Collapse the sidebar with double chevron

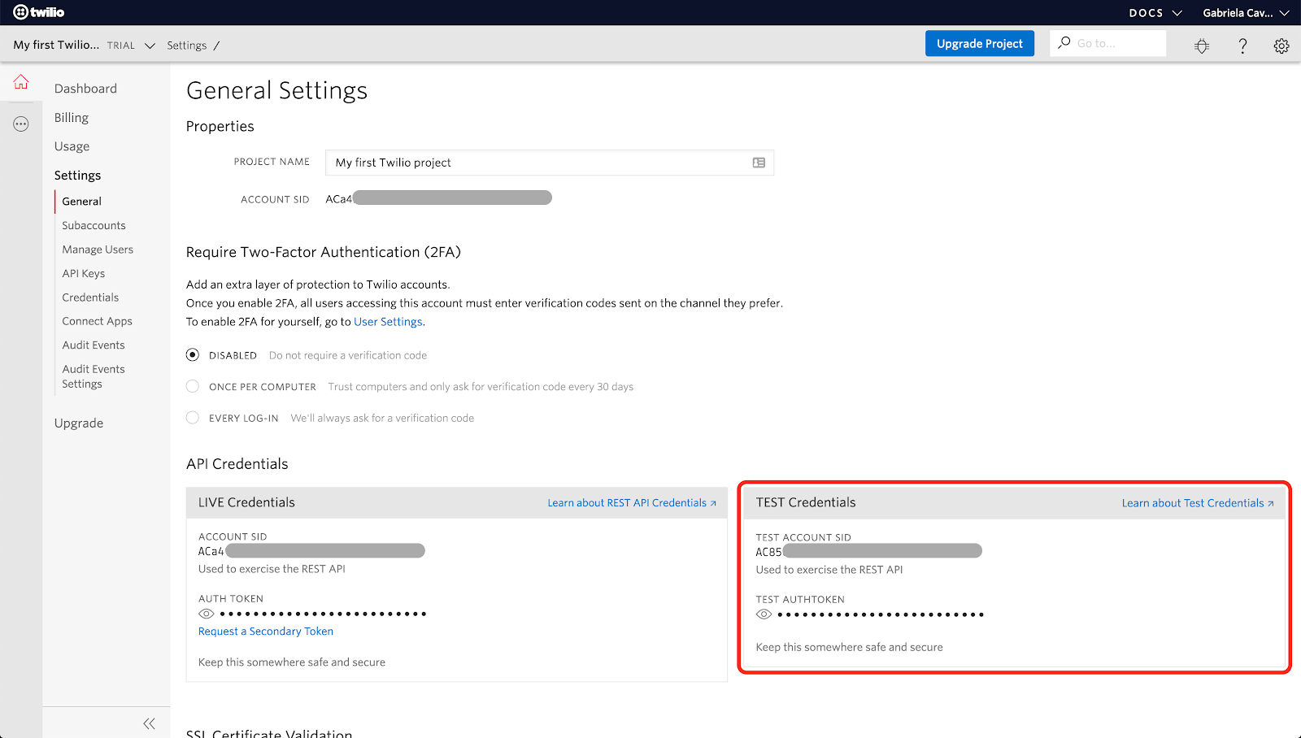(x=149, y=723)
